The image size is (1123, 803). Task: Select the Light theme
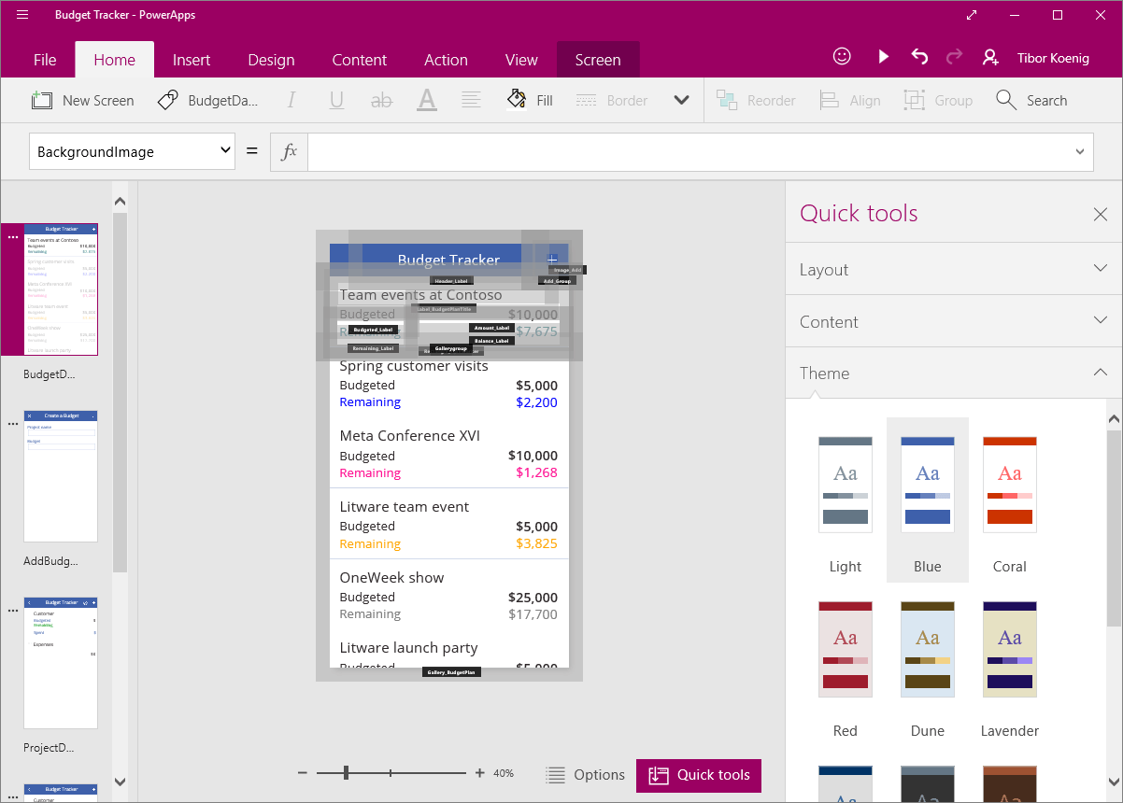pos(846,500)
